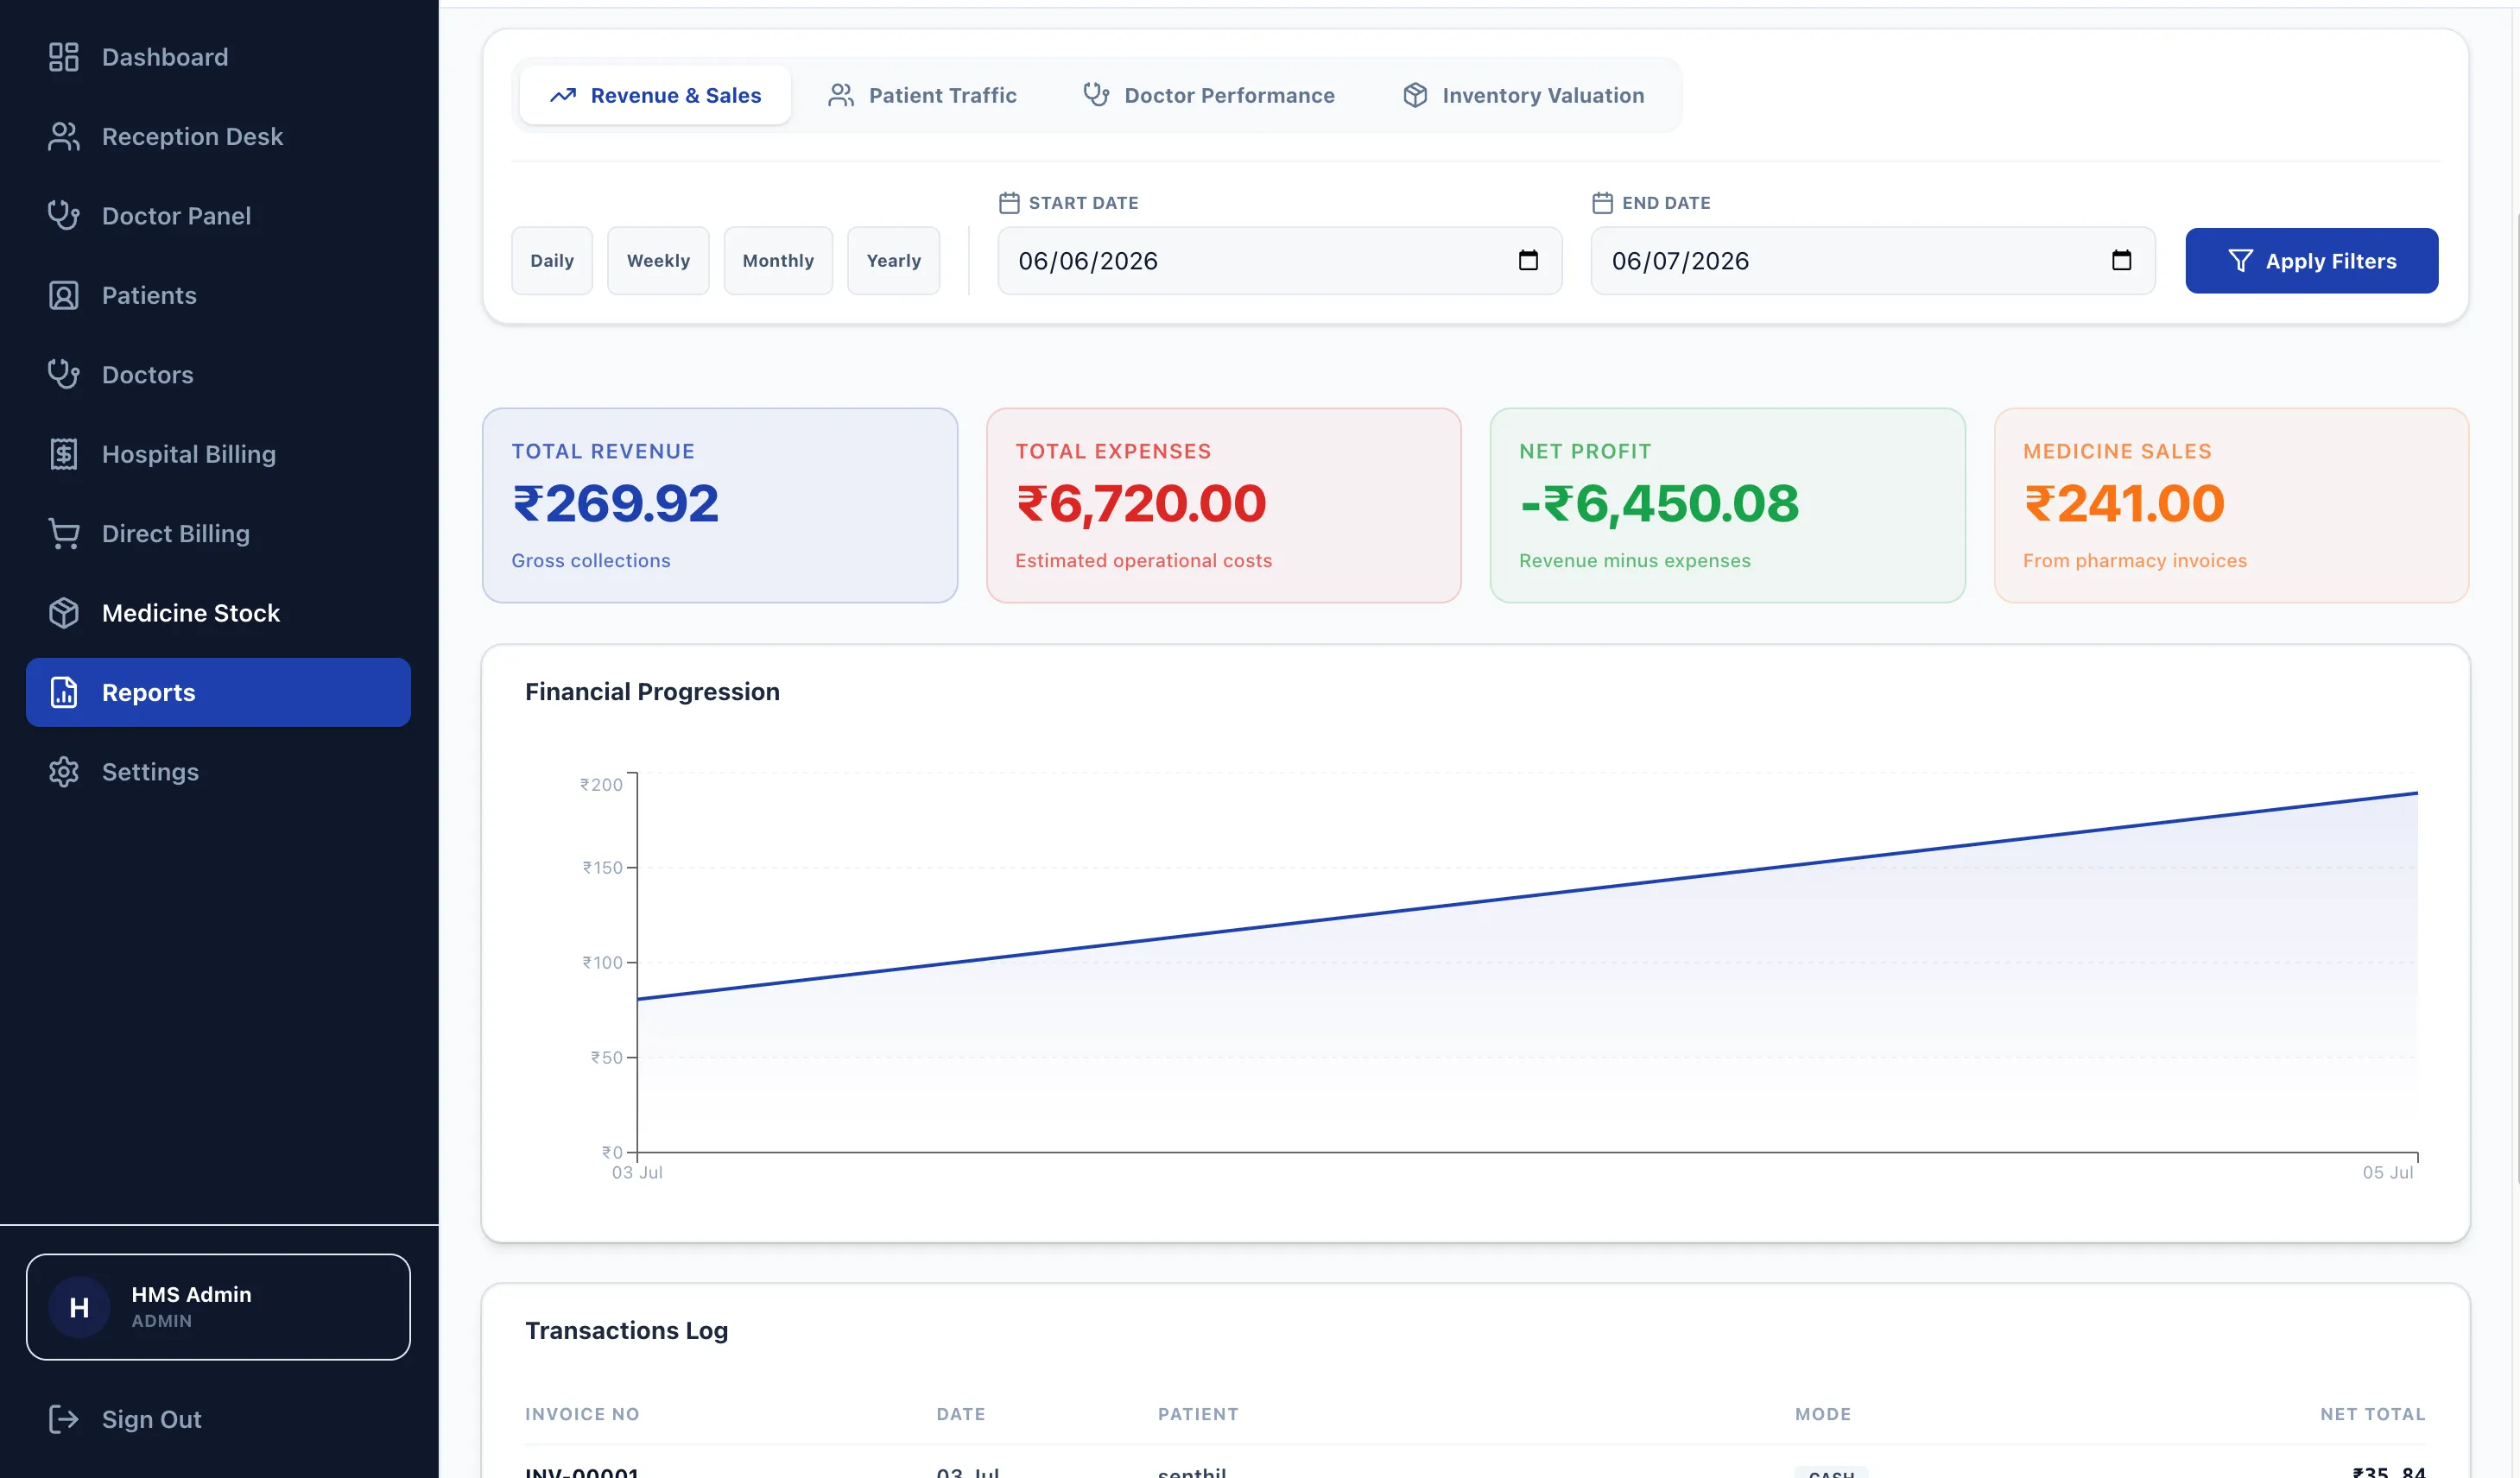
Task: Click the trending arrow icon on Revenue tab
Action: tap(563, 95)
